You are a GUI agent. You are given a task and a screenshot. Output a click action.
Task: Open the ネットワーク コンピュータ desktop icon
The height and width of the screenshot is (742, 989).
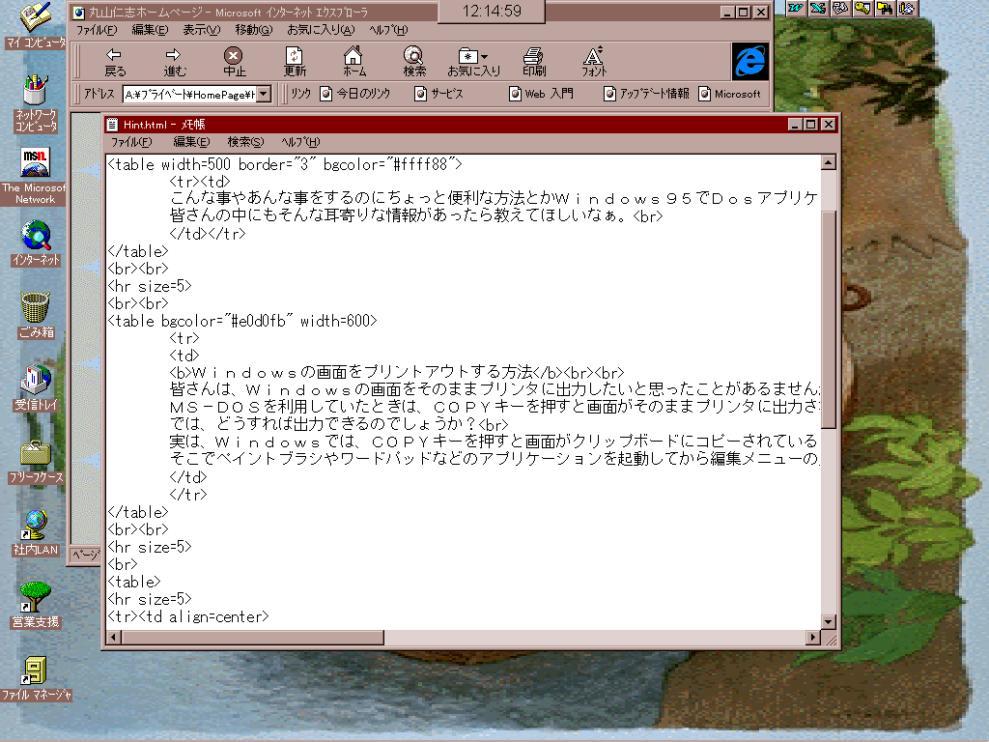pyautogui.click(x=36, y=102)
